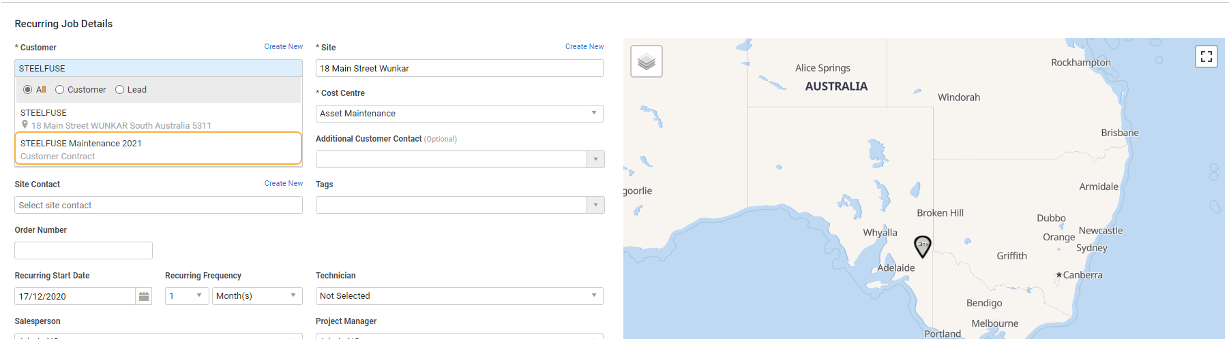Select the All radio button
Screen dimensions: 1229x339
[28, 90]
